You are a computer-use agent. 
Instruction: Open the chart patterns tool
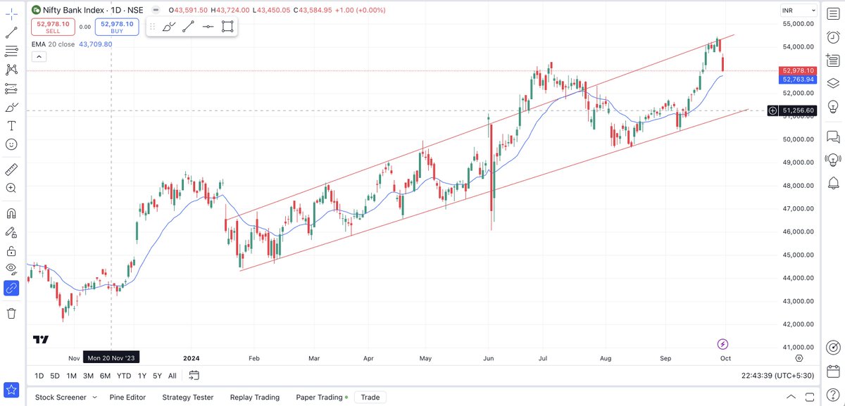(11, 70)
